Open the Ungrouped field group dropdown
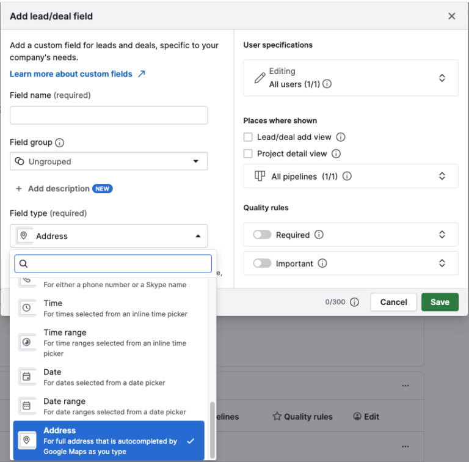This screenshot has width=469, height=462. click(x=109, y=161)
